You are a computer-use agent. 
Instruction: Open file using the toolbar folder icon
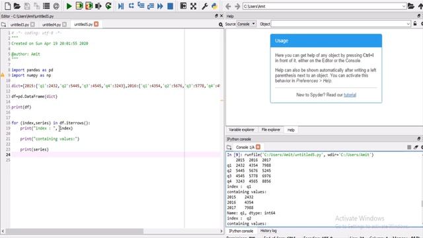(x=17, y=6)
